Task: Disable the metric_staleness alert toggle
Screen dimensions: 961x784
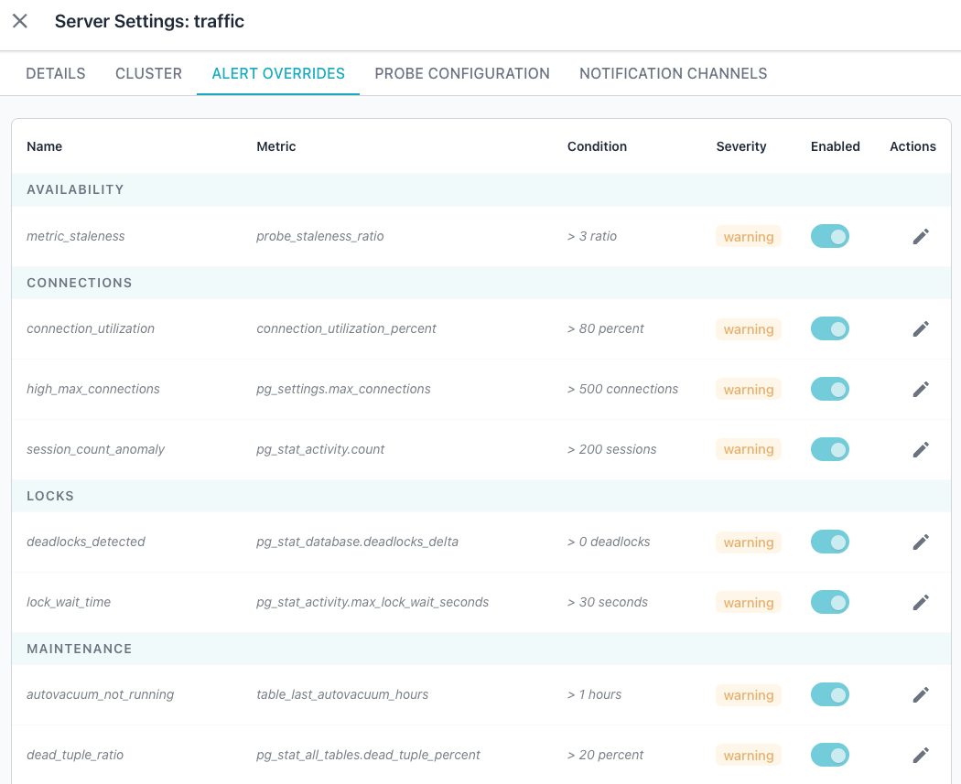Action: 830,236
